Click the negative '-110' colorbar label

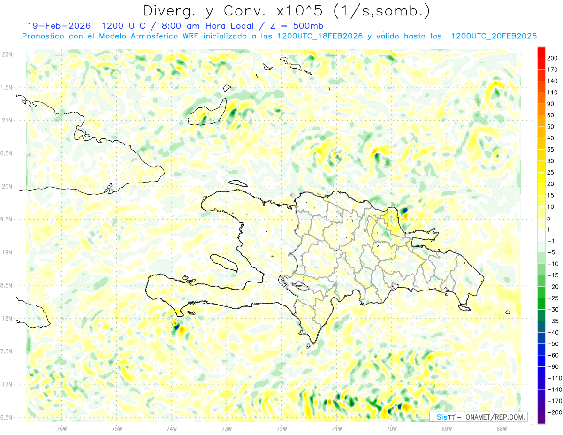(x=555, y=378)
